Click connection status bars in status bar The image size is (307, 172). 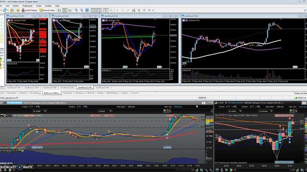(296, 98)
